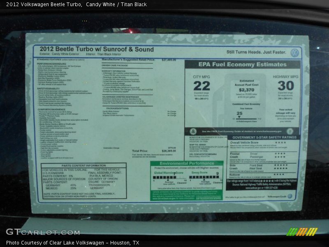The height and width of the screenshot is (247, 329).
Task: Click the 'Estimated Annual Fuel Cost' label
Action: point(246,83)
